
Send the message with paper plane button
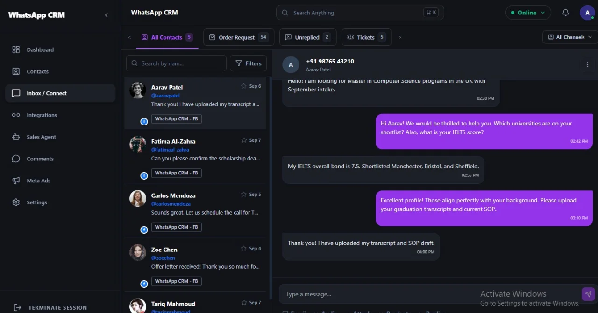coord(588,294)
